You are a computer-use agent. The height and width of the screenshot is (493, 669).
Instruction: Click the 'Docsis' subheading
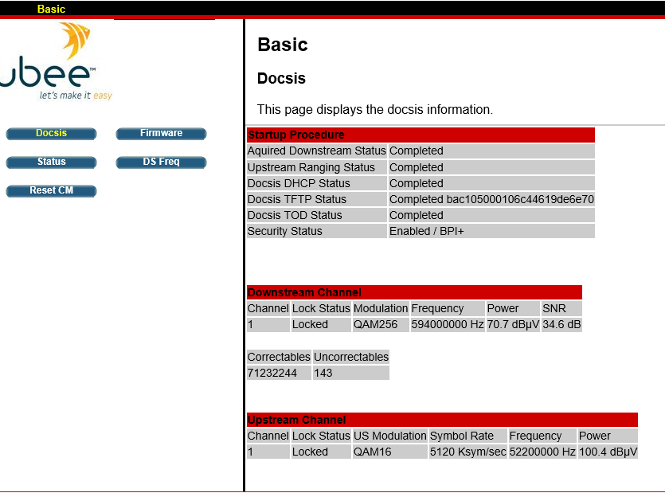[282, 79]
